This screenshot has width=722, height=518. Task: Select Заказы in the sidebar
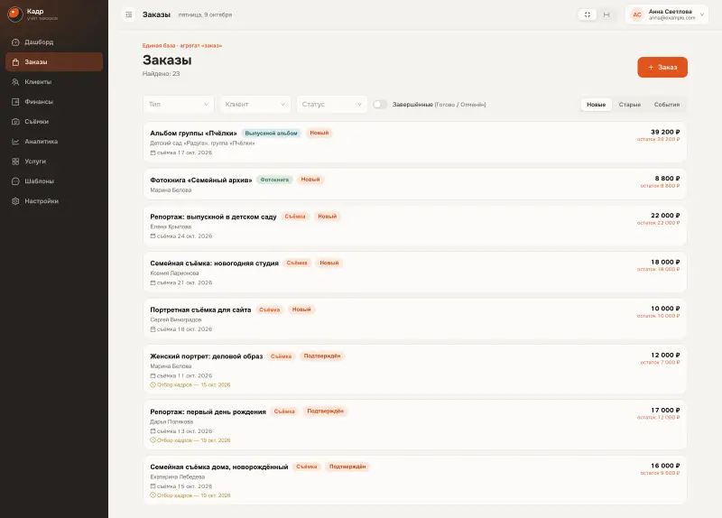pyautogui.click(x=54, y=61)
